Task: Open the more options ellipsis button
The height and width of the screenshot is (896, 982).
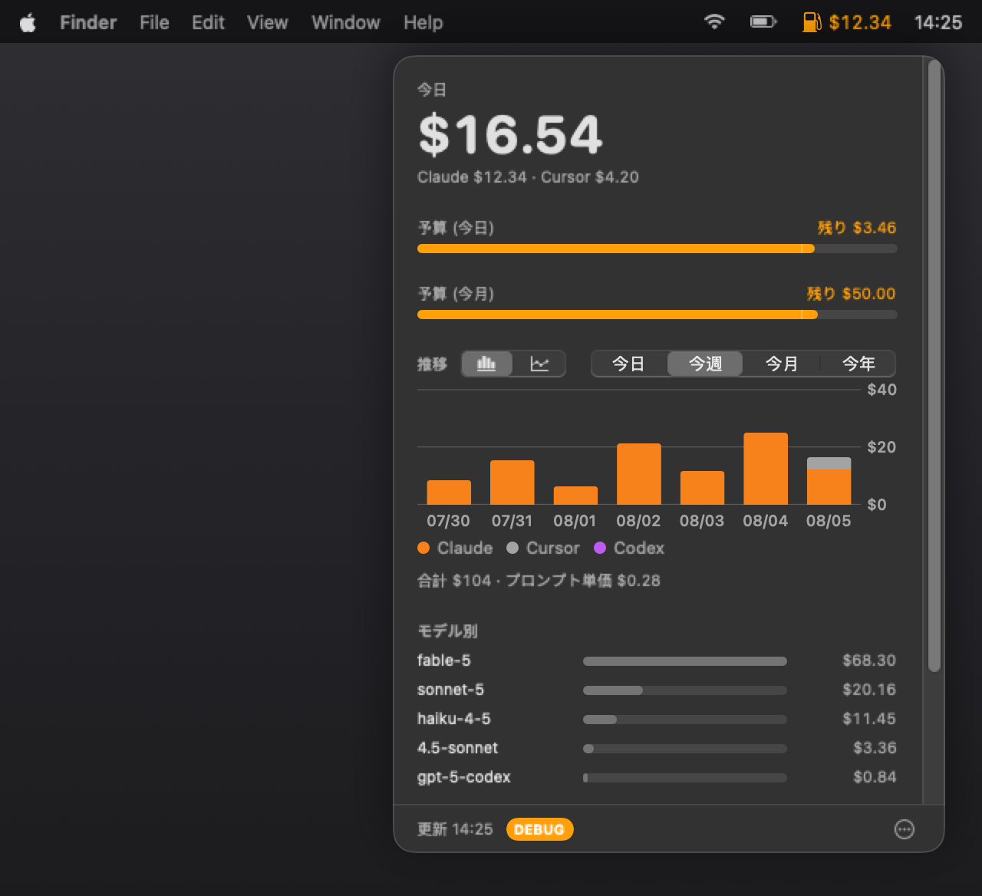Action: [905, 829]
